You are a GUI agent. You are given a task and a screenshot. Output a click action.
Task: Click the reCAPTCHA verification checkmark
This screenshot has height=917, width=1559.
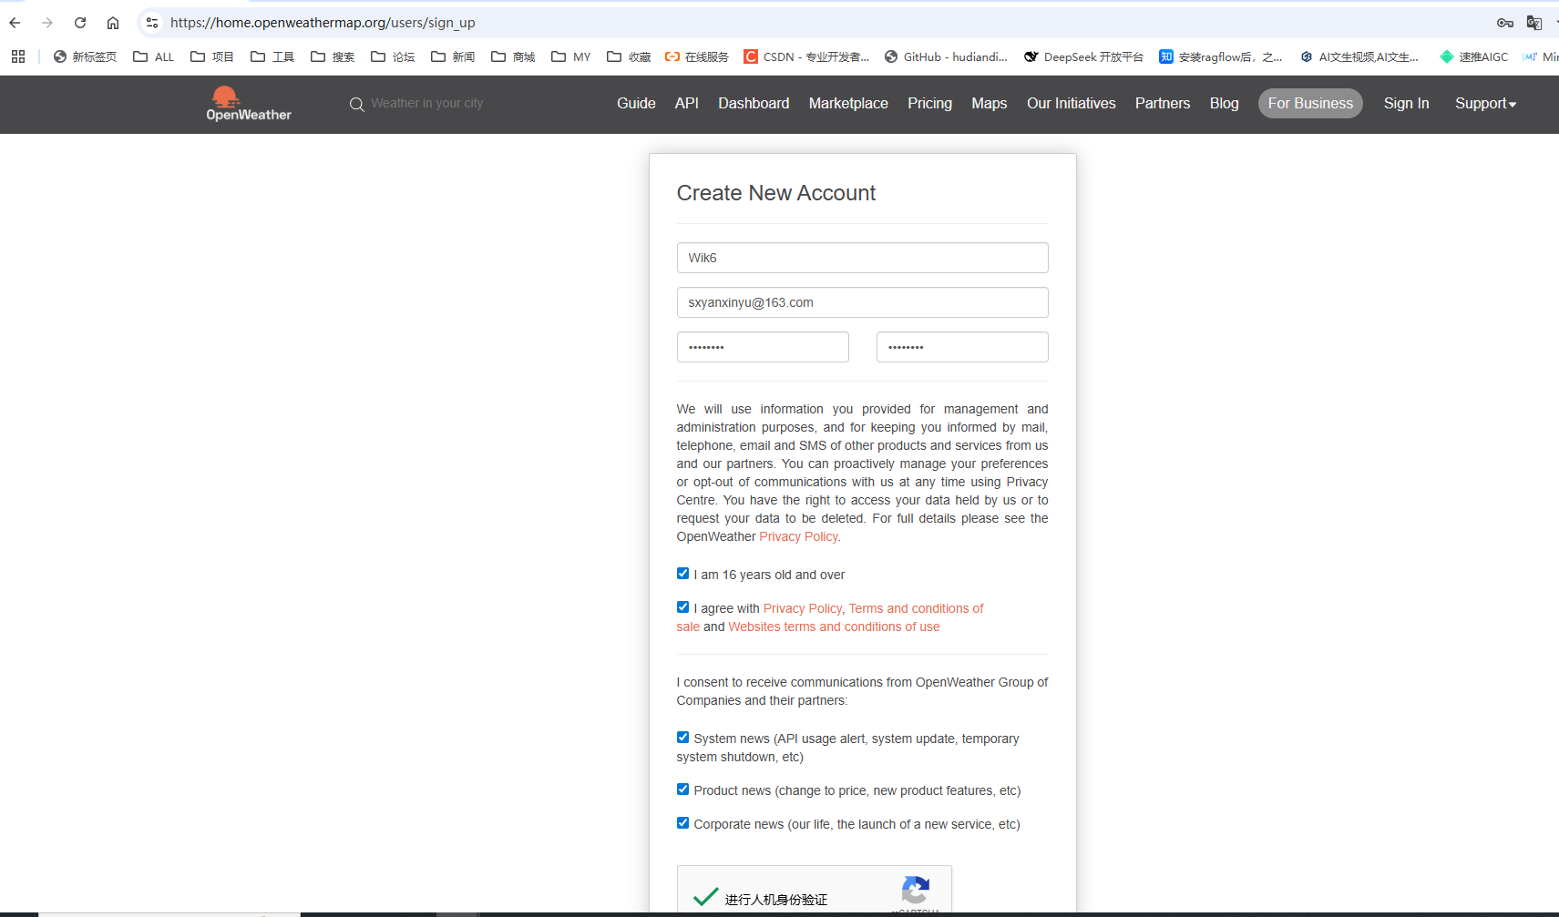coord(705,896)
